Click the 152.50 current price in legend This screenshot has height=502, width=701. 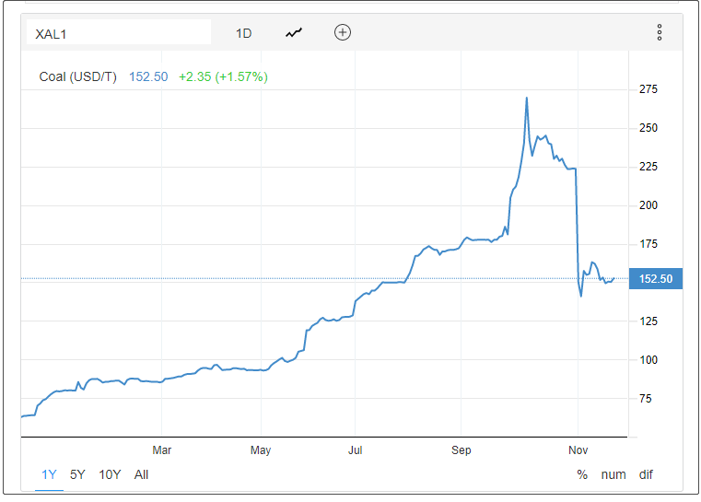coord(148,76)
